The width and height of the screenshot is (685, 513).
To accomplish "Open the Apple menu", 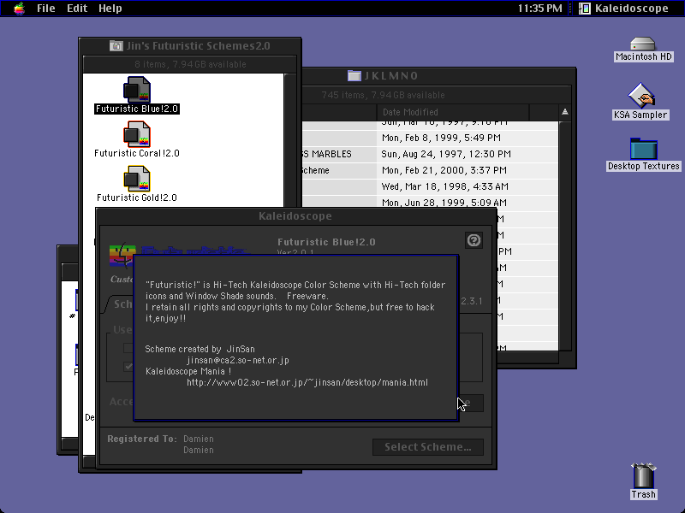I will (x=19, y=9).
